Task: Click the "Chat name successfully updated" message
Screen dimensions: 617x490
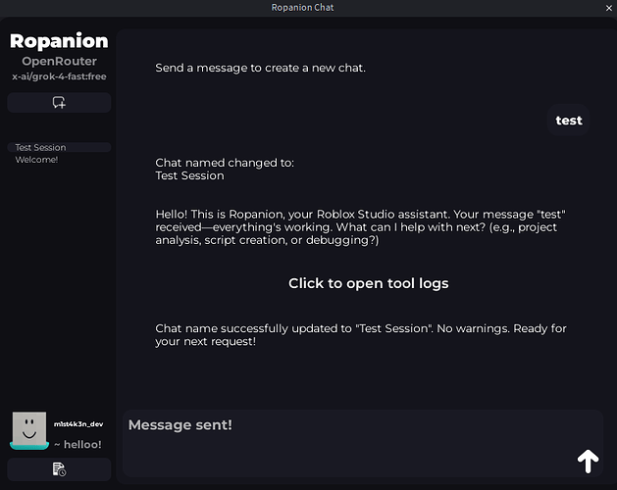Action: point(361,335)
